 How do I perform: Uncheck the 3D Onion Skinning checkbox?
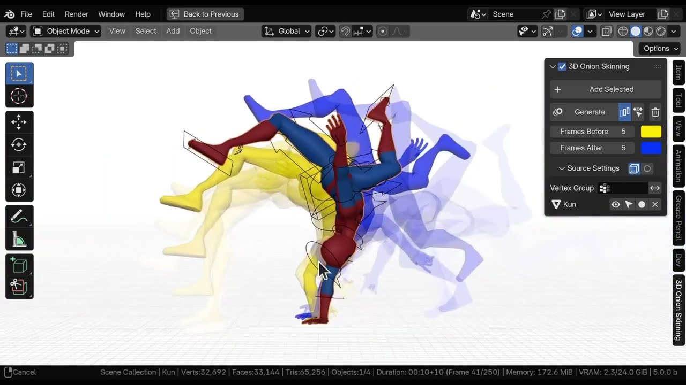562,67
